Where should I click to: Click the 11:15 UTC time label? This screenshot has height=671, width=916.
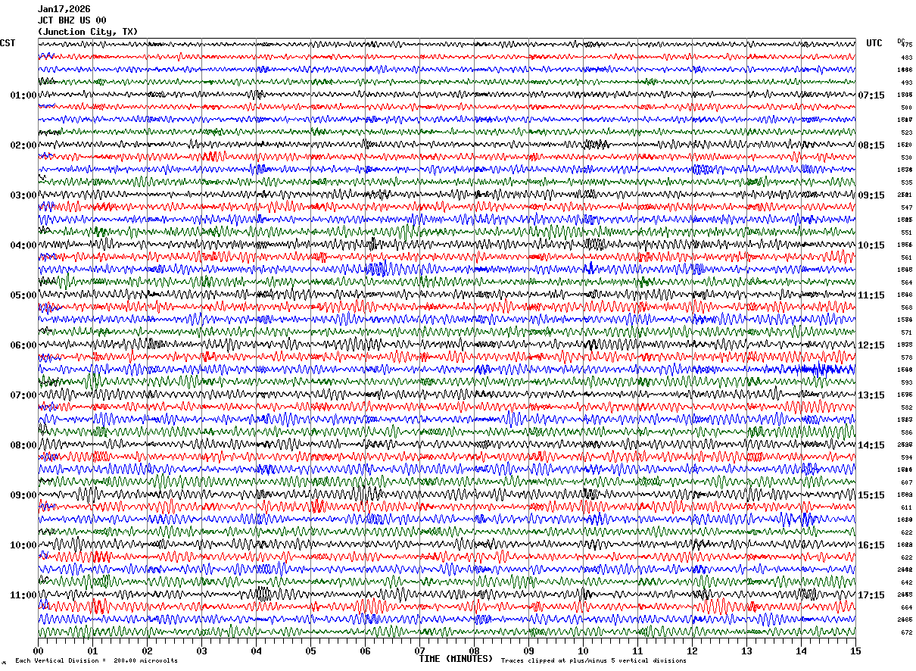click(871, 295)
